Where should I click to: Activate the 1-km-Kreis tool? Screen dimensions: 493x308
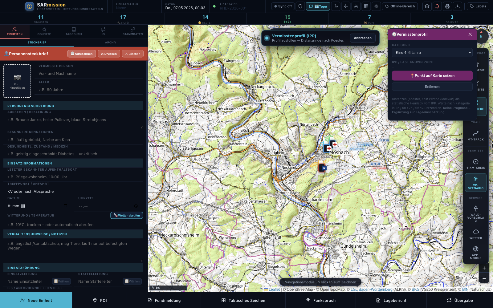pyautogui.click(x=476, y=164)
